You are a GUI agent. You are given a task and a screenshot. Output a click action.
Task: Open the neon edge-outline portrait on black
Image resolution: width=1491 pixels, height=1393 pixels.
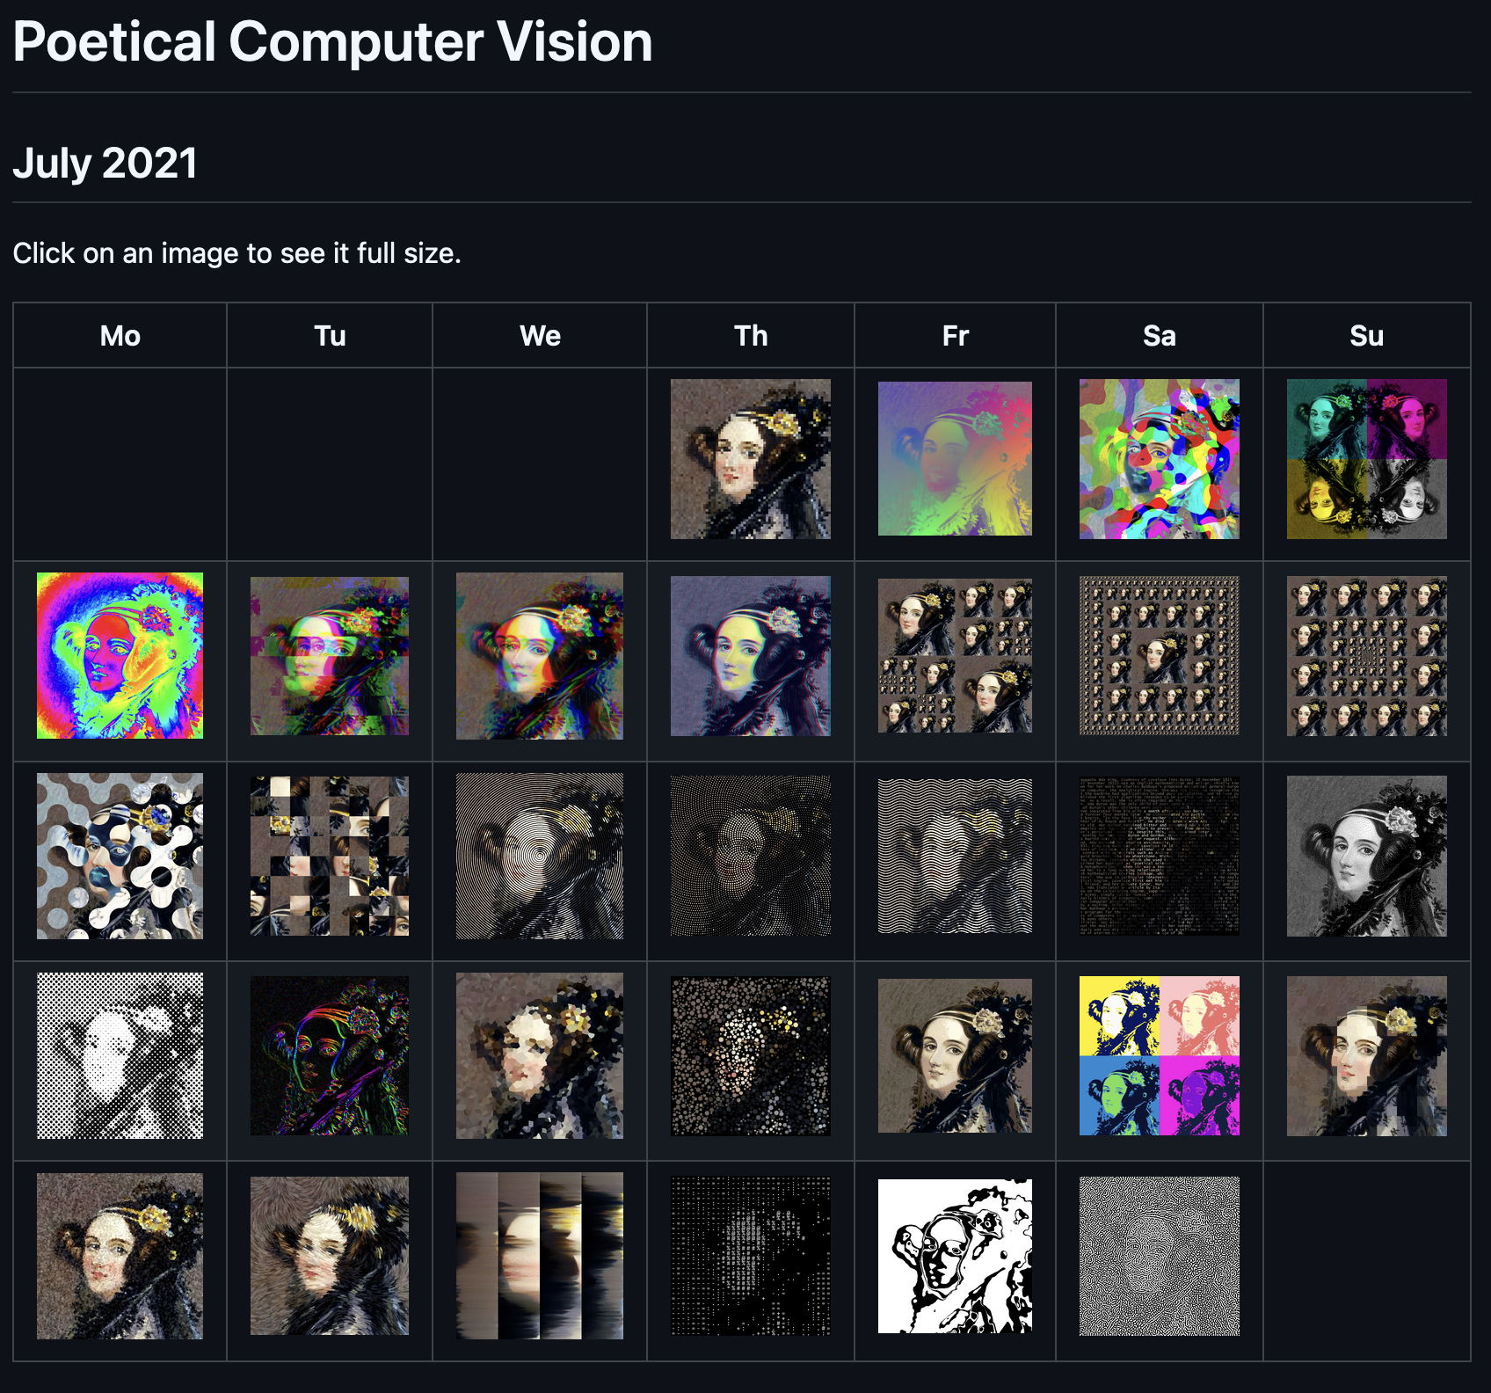[330, 1056]
